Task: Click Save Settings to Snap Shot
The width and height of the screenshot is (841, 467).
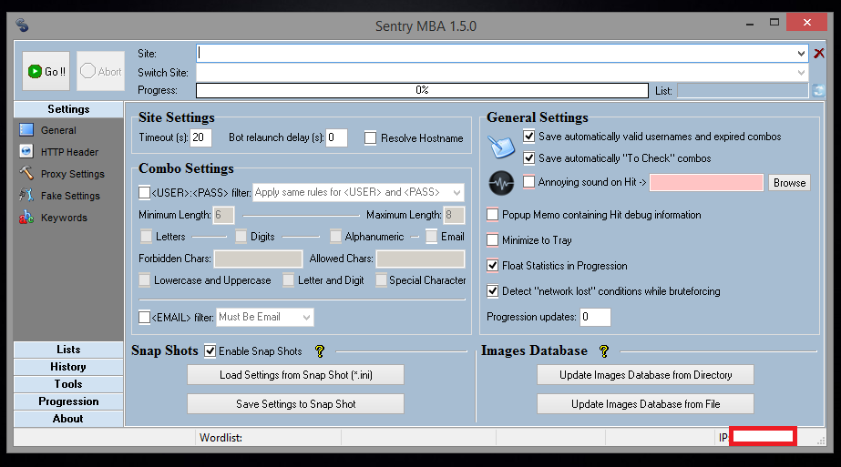Action: tap(295, 404)
